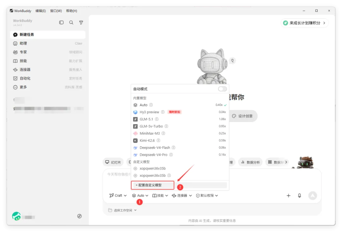Image resolution: width=342 pixels, height=232 pixels.
Task: Select the Deepseek-V4-Pro model
Action: pos(180,155)
